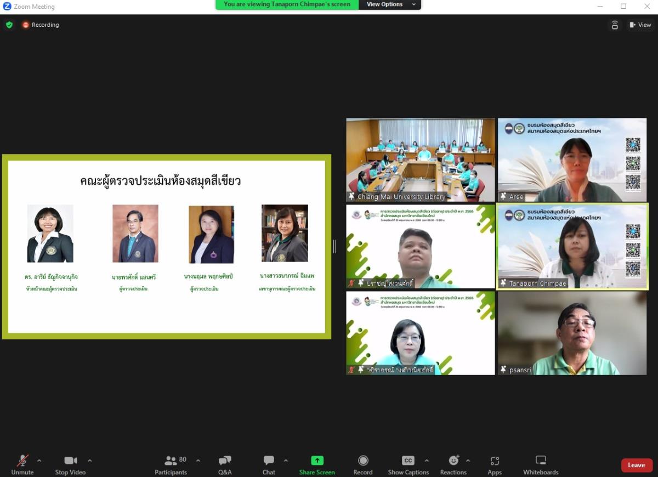658x477 pixels.
Task: Click the green Share Screen icon
Action: (317, 461)
